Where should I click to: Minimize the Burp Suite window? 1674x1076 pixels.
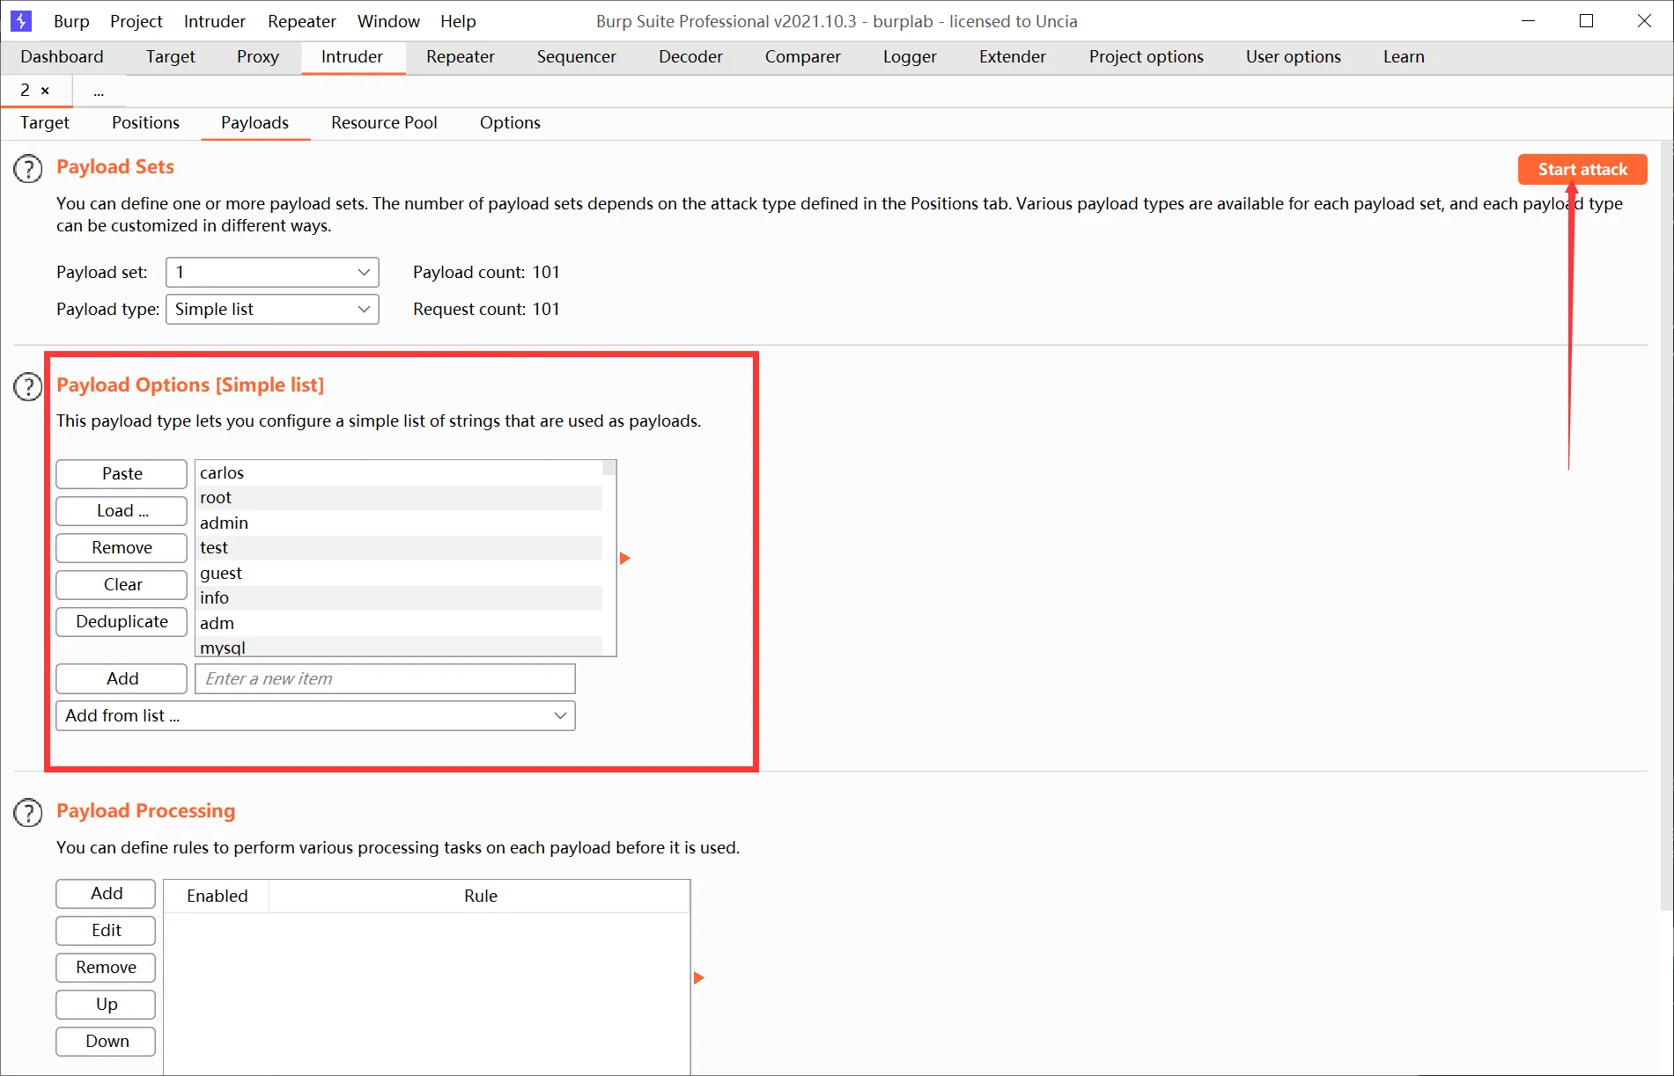[x=1529, y=20]
